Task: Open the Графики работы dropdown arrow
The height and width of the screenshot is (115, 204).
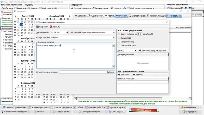Action: 105,107
